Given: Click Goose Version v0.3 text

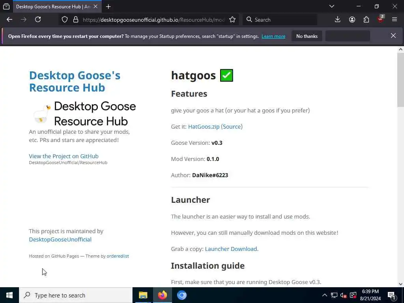Looking at the screenshot, I should pyautogui.click(x=196, y=143).
